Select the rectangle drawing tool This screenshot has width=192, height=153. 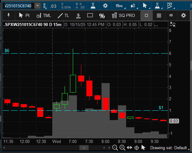click(x=90, y=15)
